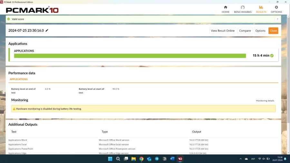Click the hardware monitoring warning triangle icon

[14, 109]
